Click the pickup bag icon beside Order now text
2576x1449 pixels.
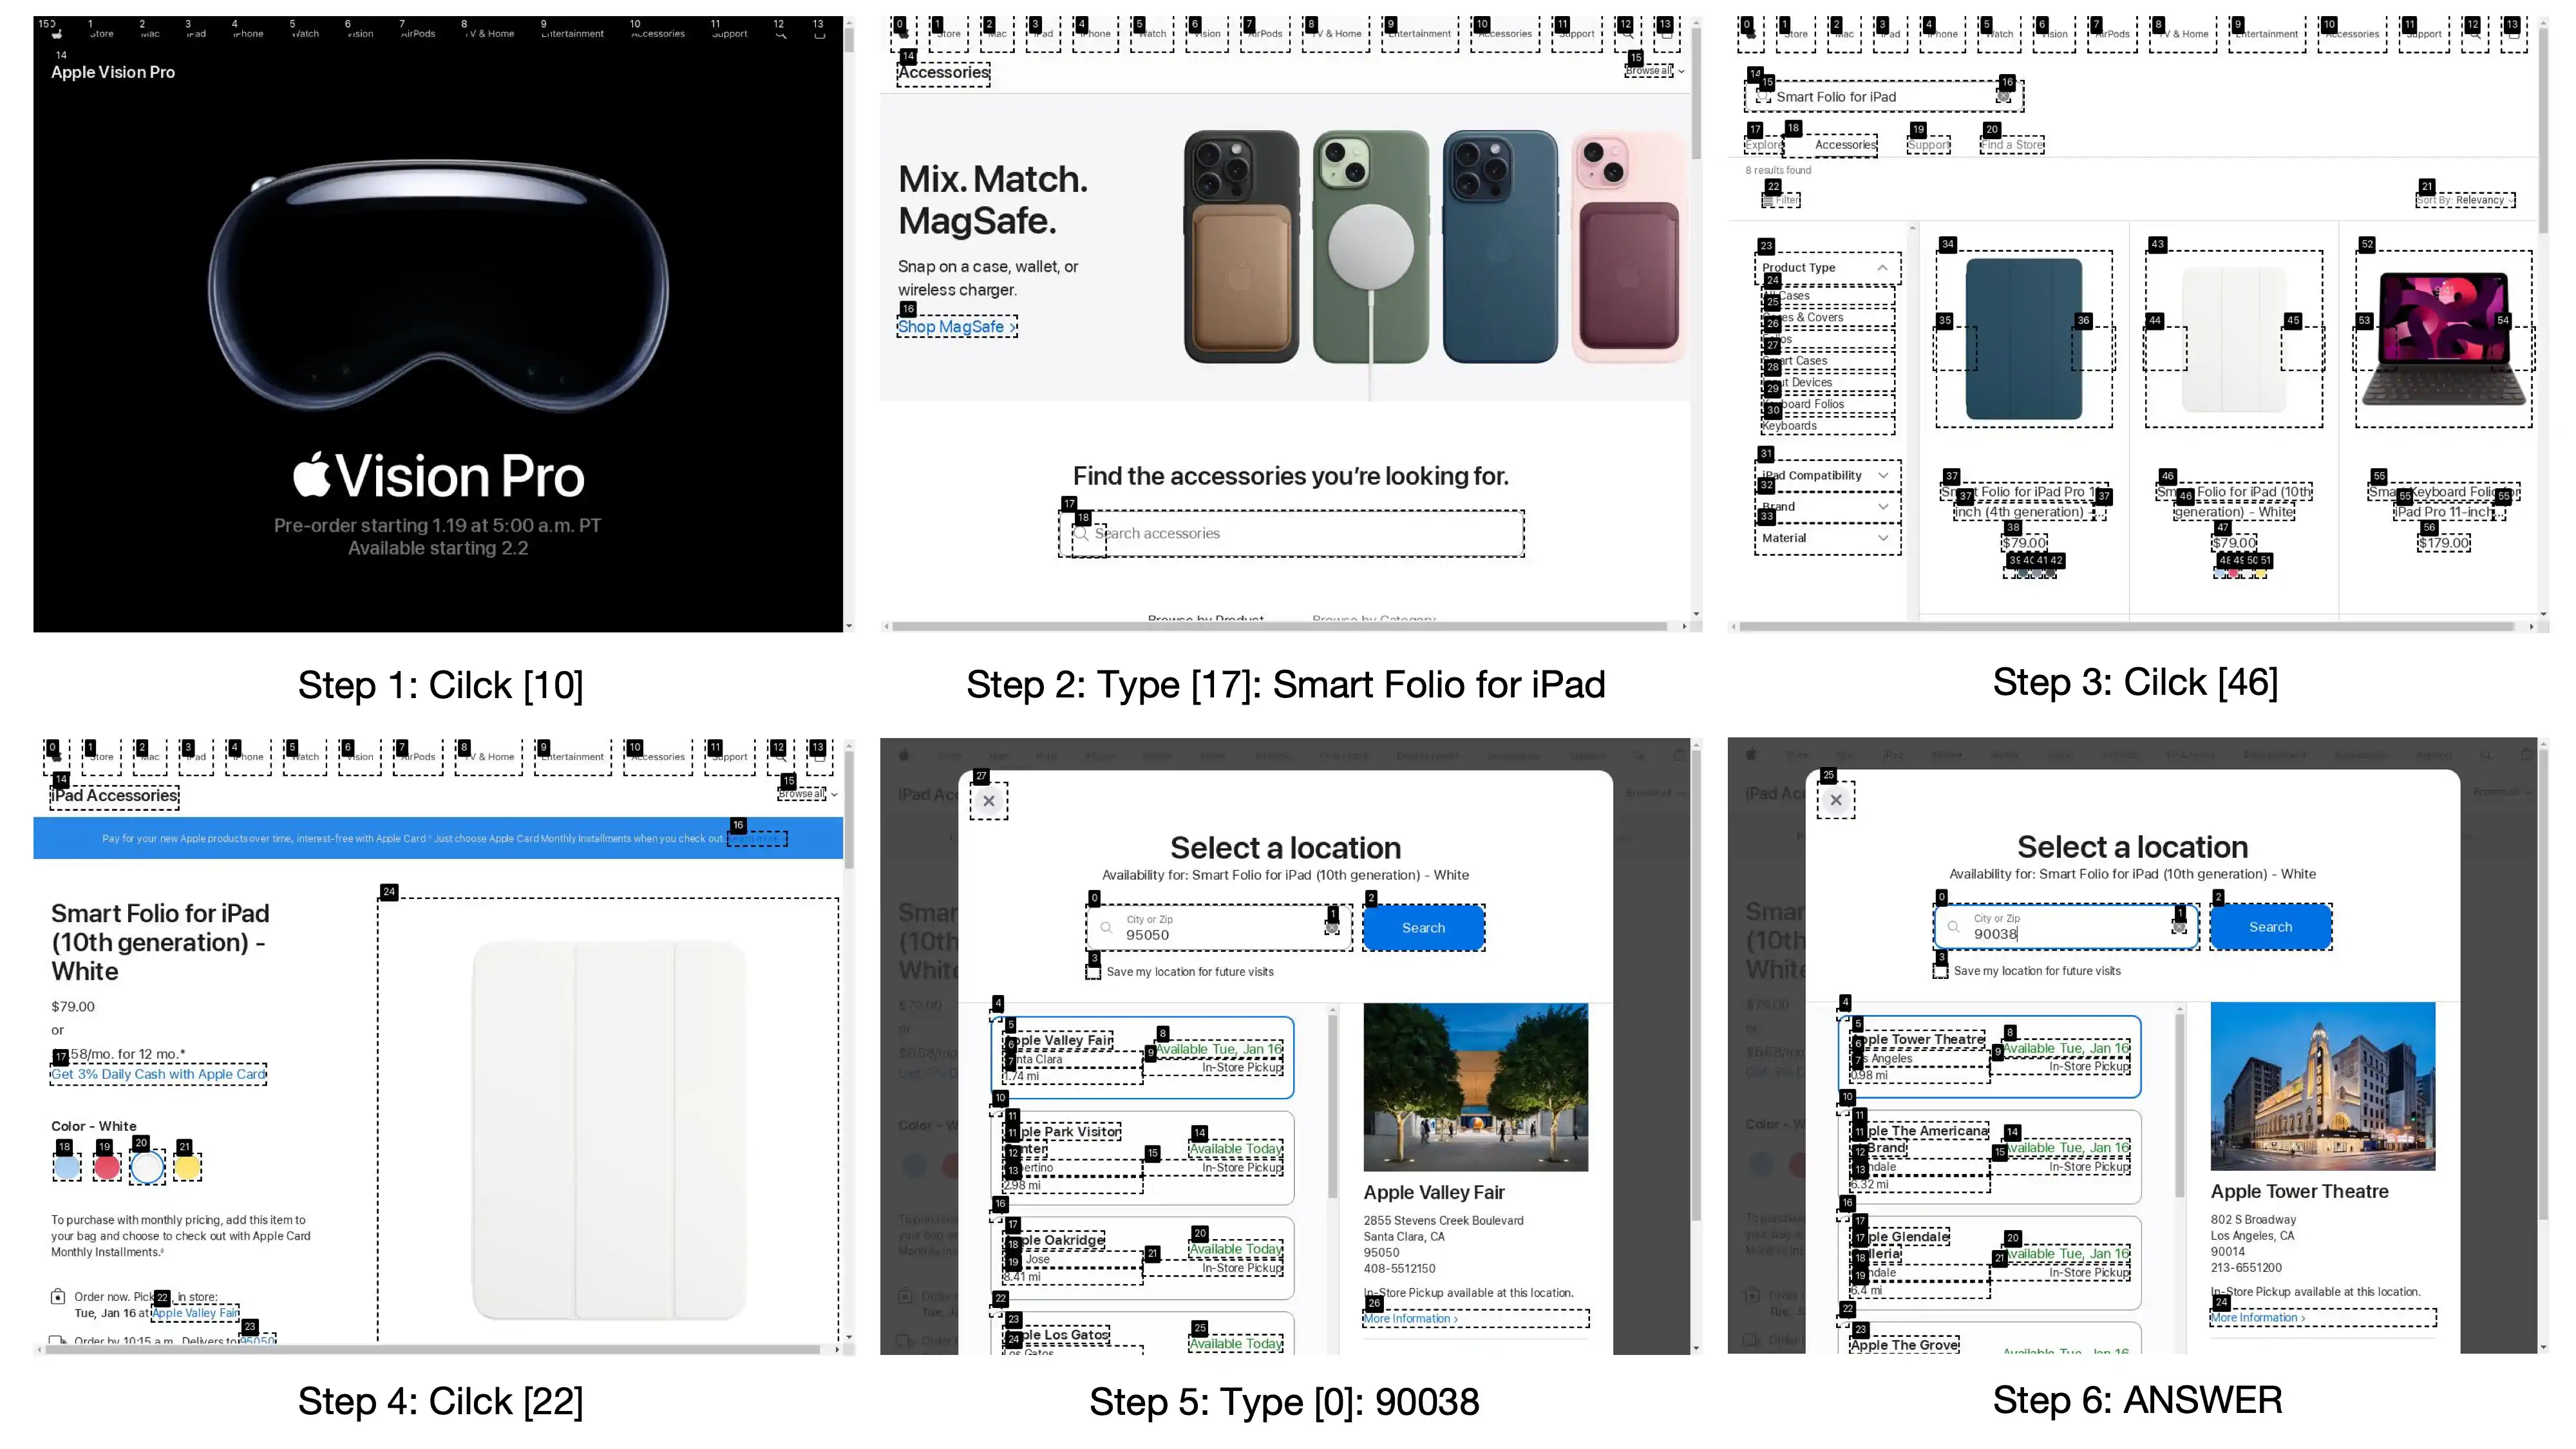58,1297
